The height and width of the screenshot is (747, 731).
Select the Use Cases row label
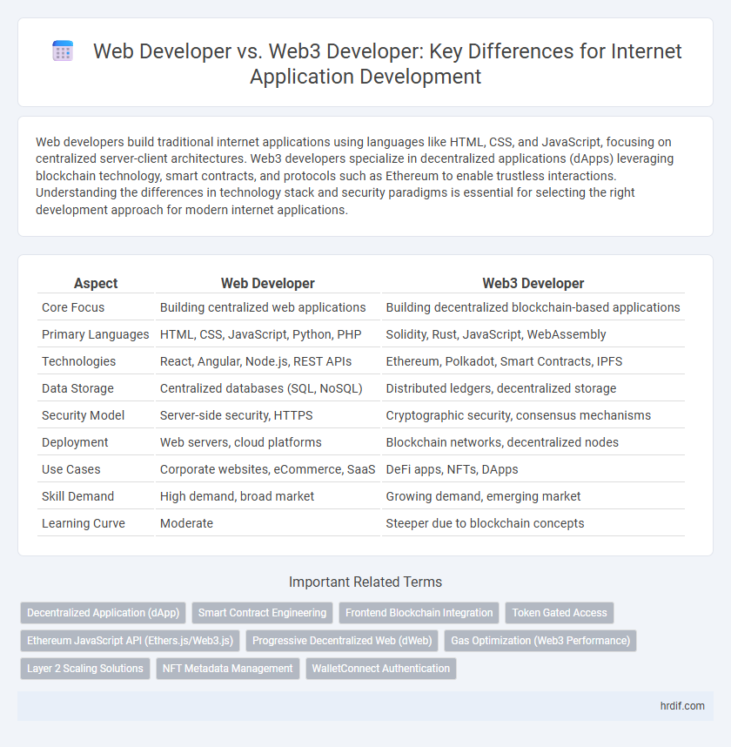pos(71,469)
